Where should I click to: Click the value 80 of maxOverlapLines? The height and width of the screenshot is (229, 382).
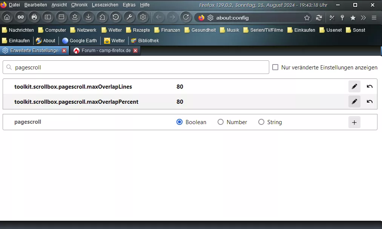click(180, 87)
